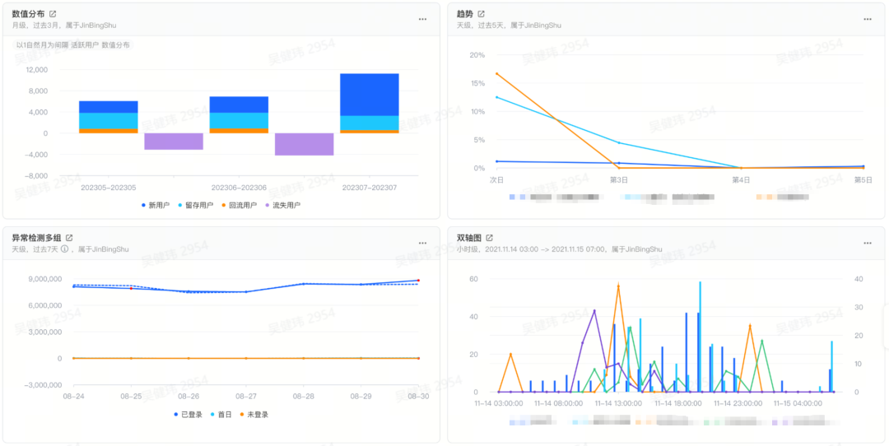Toggle the 流失用户 legend series

coord(282,205)
